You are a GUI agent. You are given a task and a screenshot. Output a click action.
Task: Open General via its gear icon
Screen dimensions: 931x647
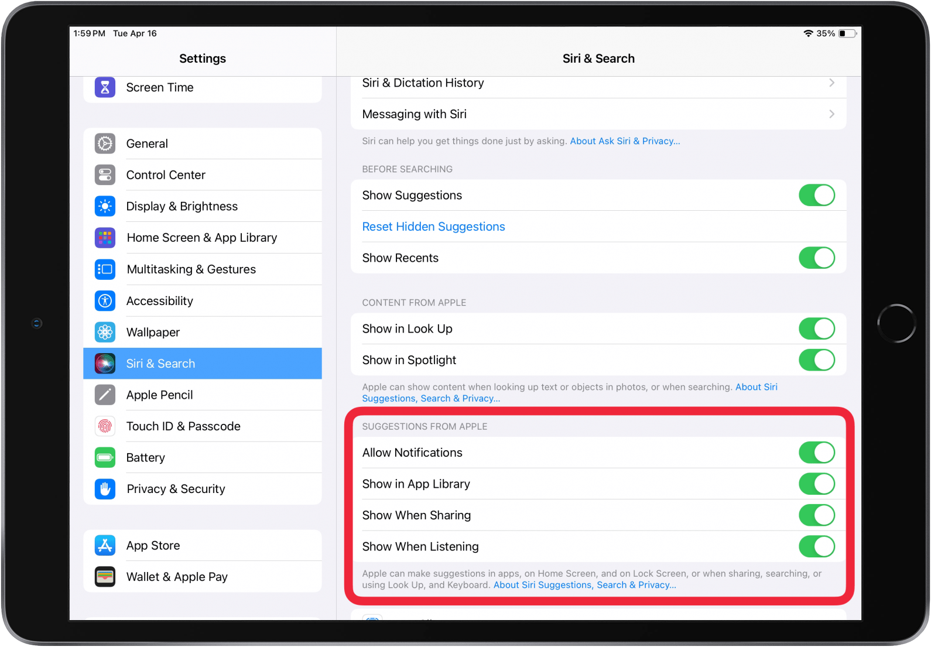point(105,143)
